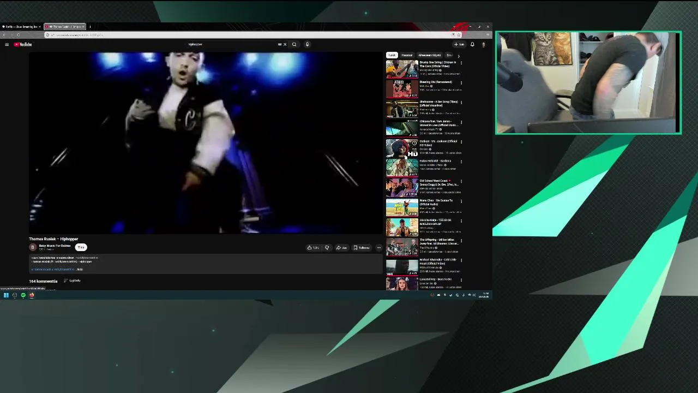Open options menu for Chicken In The Corn
Viewport: 698px width, 393px height.
click(x=461, y=63)
